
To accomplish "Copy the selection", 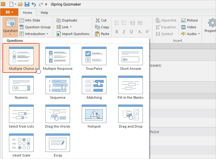I will (102, 27).
